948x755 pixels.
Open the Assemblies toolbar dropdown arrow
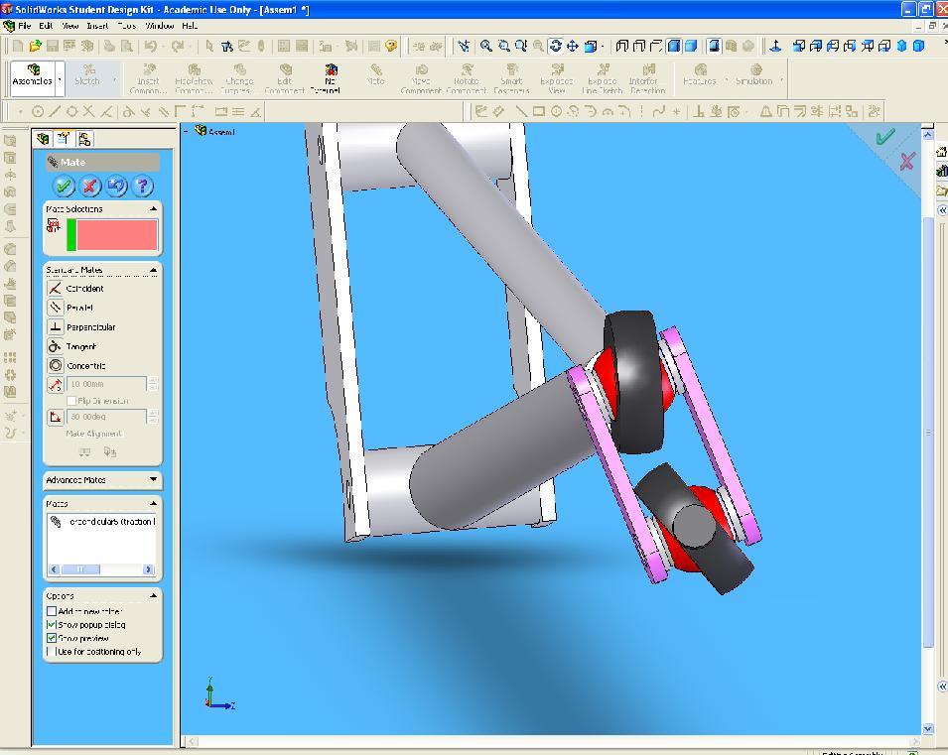click(61, 80)
